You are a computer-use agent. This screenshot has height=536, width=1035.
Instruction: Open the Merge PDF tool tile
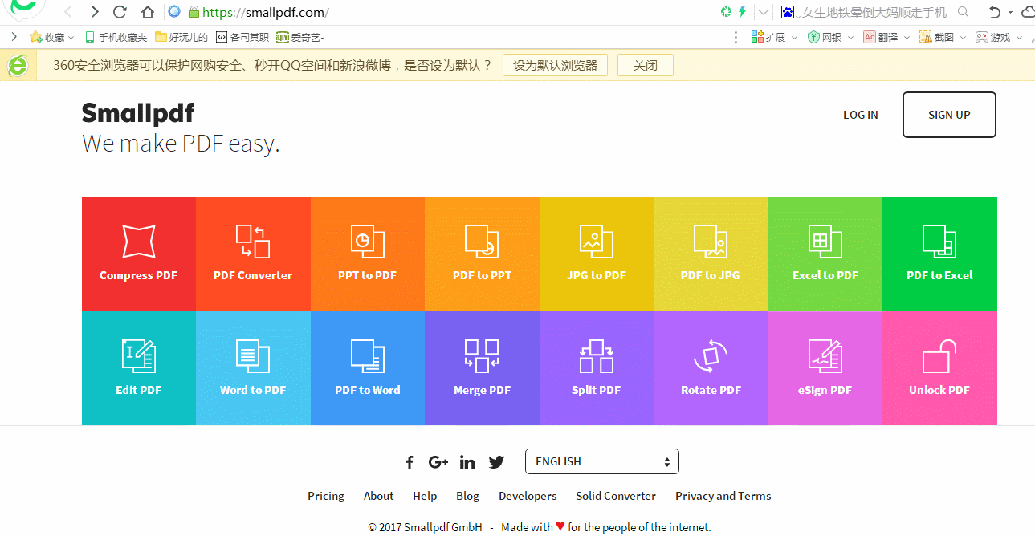pos(482,368)
